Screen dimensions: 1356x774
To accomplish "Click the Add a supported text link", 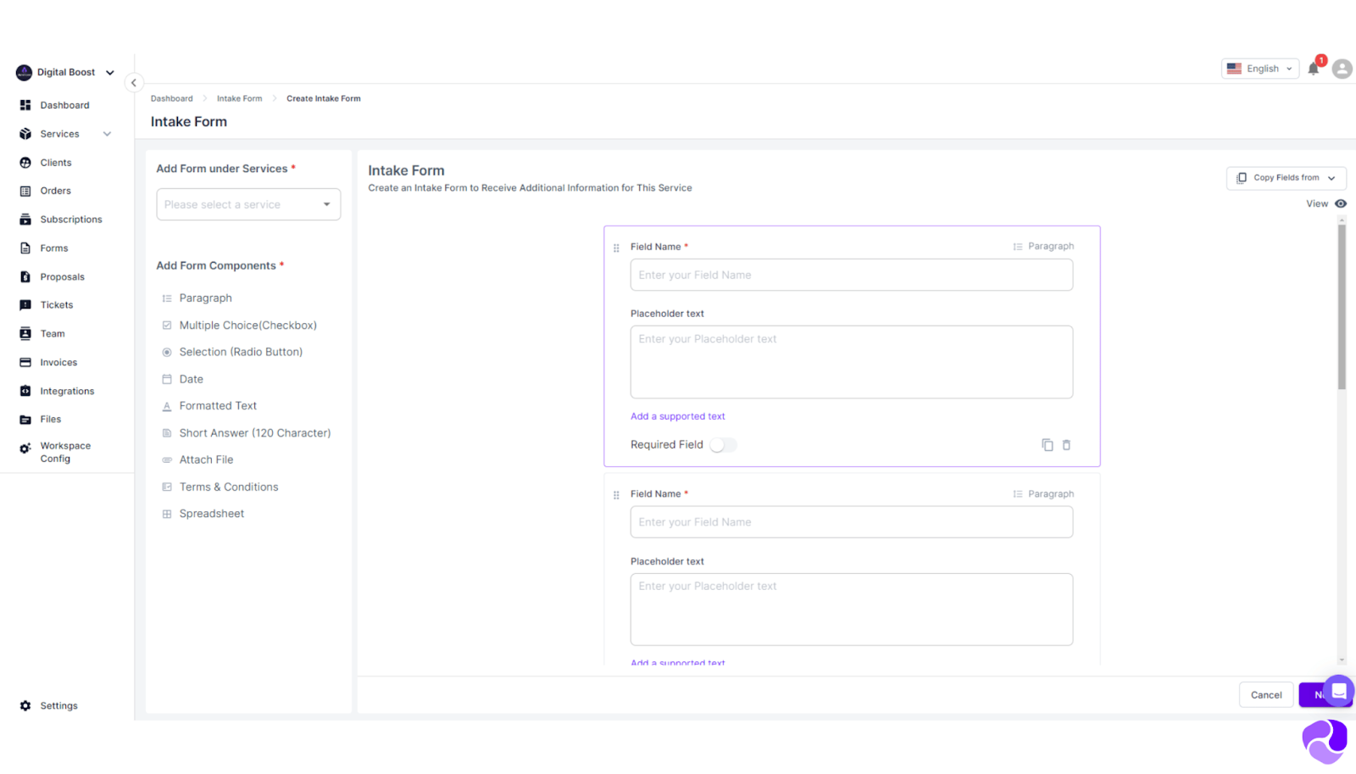I will 677,416.
